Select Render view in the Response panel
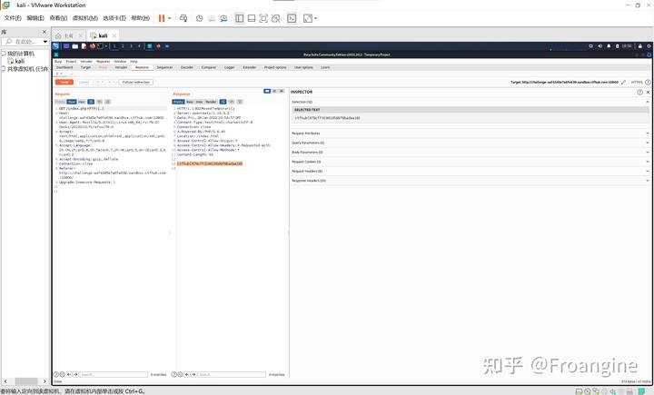The height and width of the screenshot is (395, 654). click(x=211, y=102)
